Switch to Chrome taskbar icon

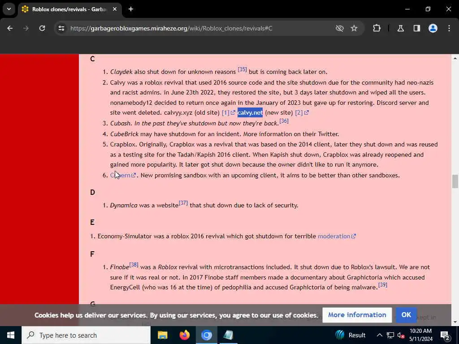tap(206, 335)
